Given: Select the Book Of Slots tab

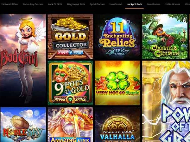Looking at the screenshot, I should coord(55,4).
